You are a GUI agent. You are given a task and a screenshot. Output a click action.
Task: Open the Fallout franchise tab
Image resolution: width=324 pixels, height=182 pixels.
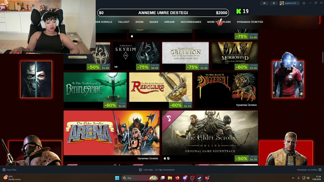pyautogui.click(x=124, y=22)
